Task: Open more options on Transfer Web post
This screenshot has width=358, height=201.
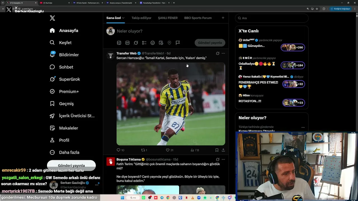Action: [x=223, y=53]
